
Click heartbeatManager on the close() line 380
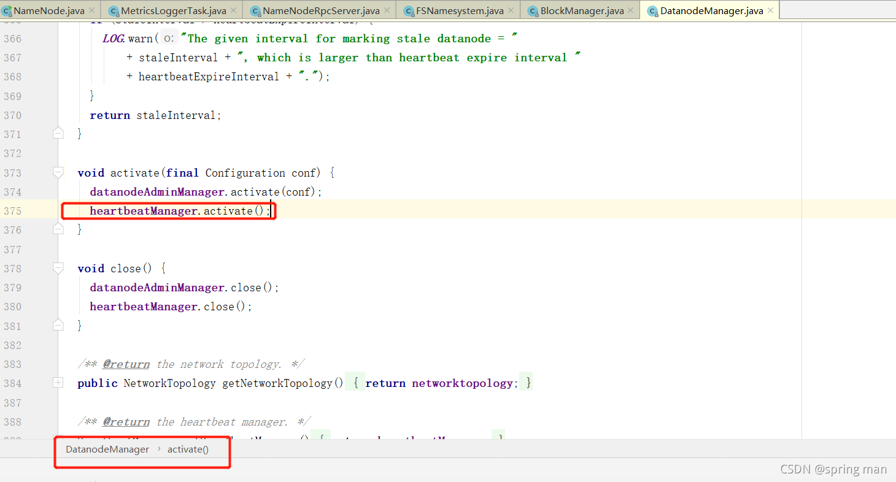tap(145, 307)
